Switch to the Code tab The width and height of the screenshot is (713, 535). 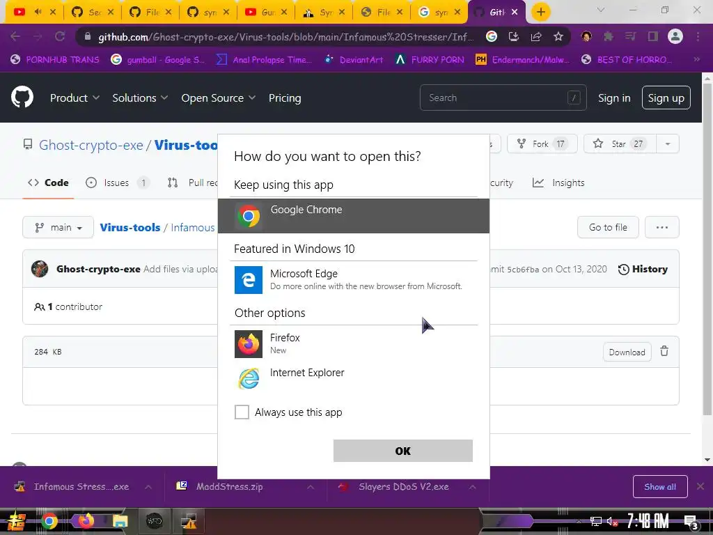click(x=48, y=183)
